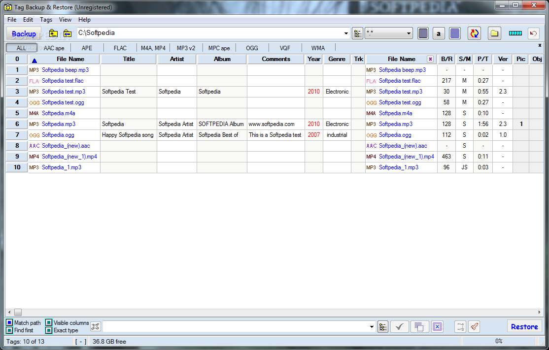Click the AAC icon in left row 8

point(34,146)
